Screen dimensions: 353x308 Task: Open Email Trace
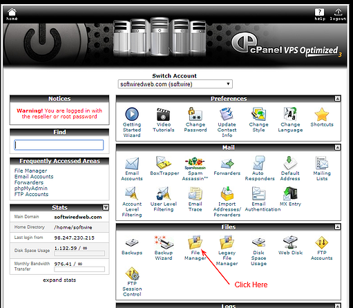click(195, 194)
